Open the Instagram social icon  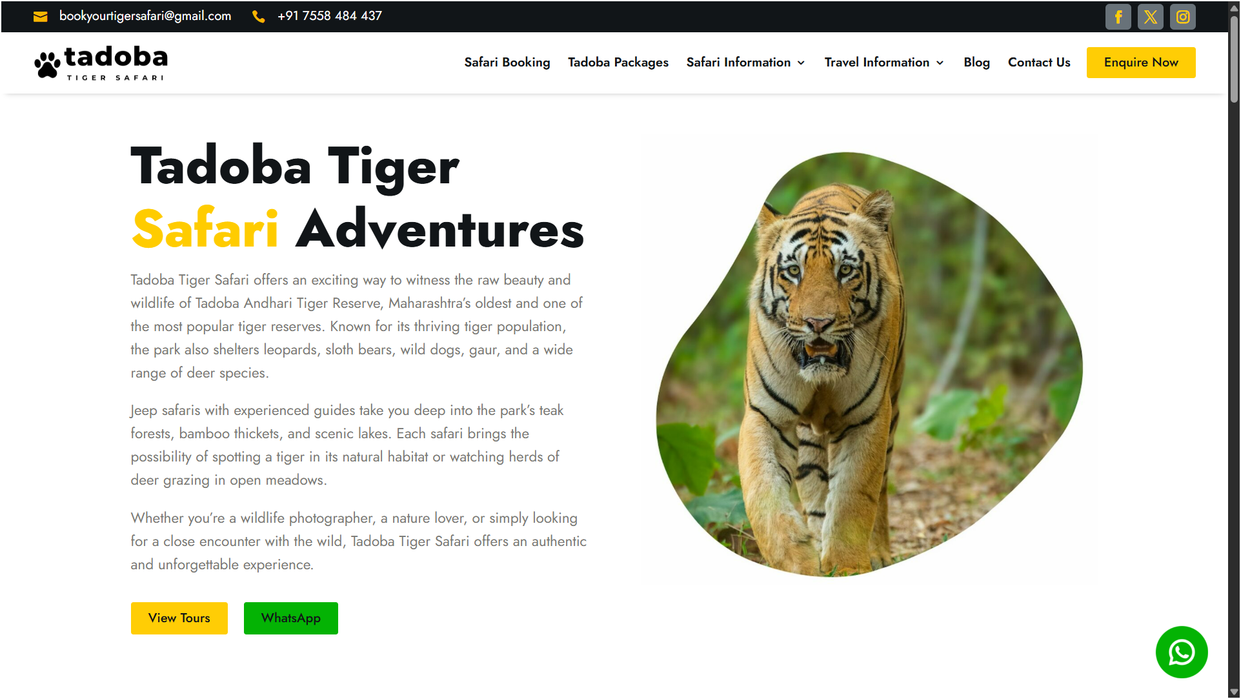click(1182, 17)
